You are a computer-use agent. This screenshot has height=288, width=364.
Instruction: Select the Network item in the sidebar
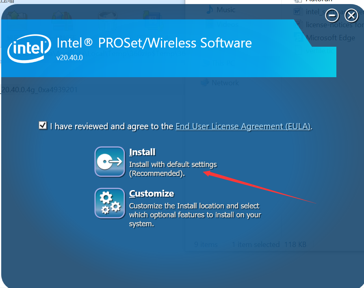[x=225, y=83]
